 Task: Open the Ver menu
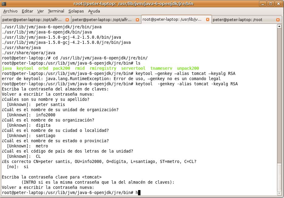click(40, 11)
